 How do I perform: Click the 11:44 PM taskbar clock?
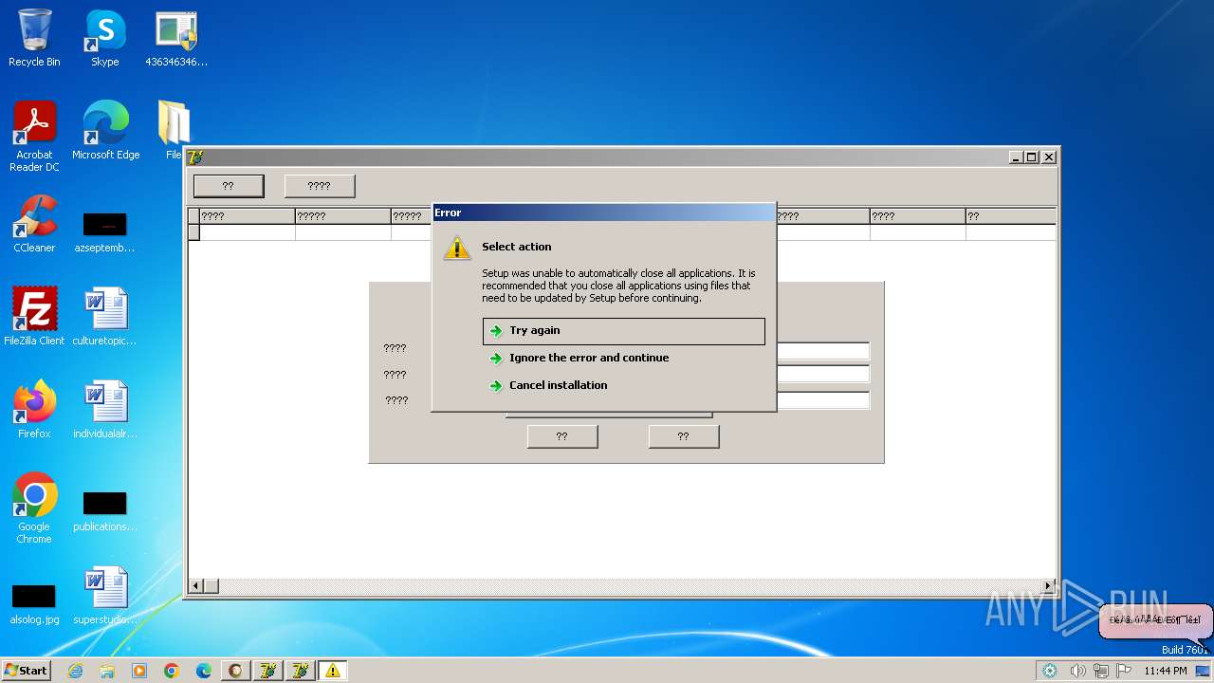1166,671
